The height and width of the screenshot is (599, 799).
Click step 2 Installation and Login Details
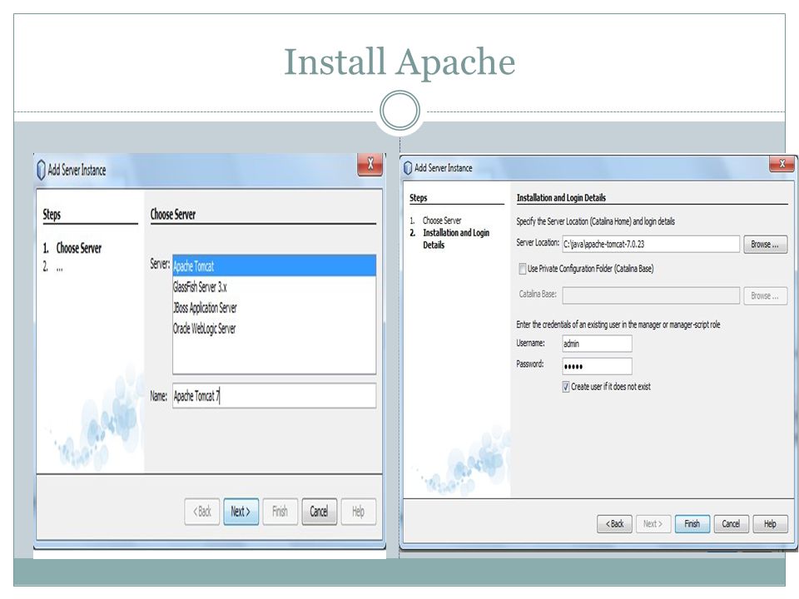tap(456, 239)
